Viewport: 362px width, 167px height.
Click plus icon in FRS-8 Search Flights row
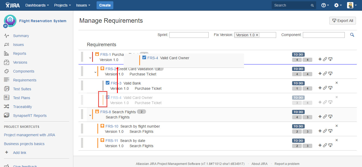pyautogui.click(x=320, y=117)
